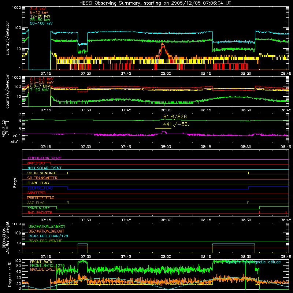Click the SC_TRANSMITTER flag label
293x293 pixels.
(x=42, y=178)
